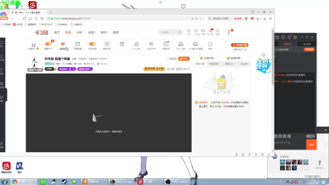Open the car icon tool
Screen dimensions: 329x185
[x=180, y=44]
